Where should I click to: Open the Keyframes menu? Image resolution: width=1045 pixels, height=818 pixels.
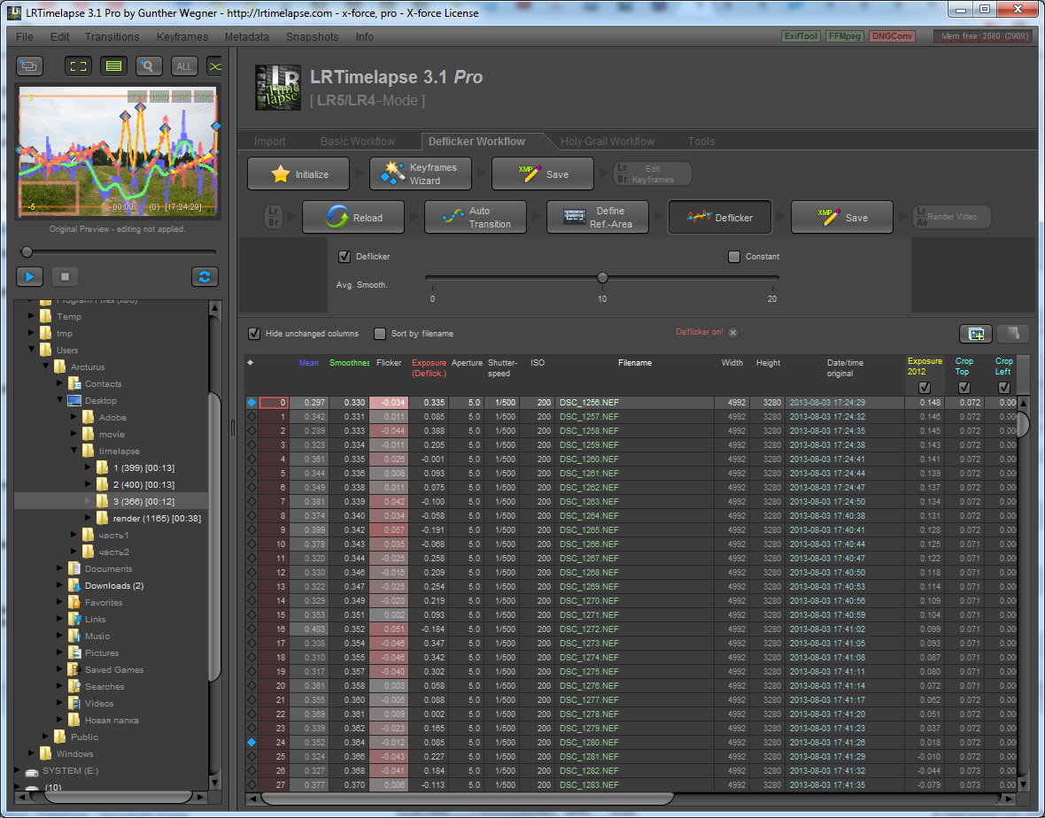coord(182,37)
